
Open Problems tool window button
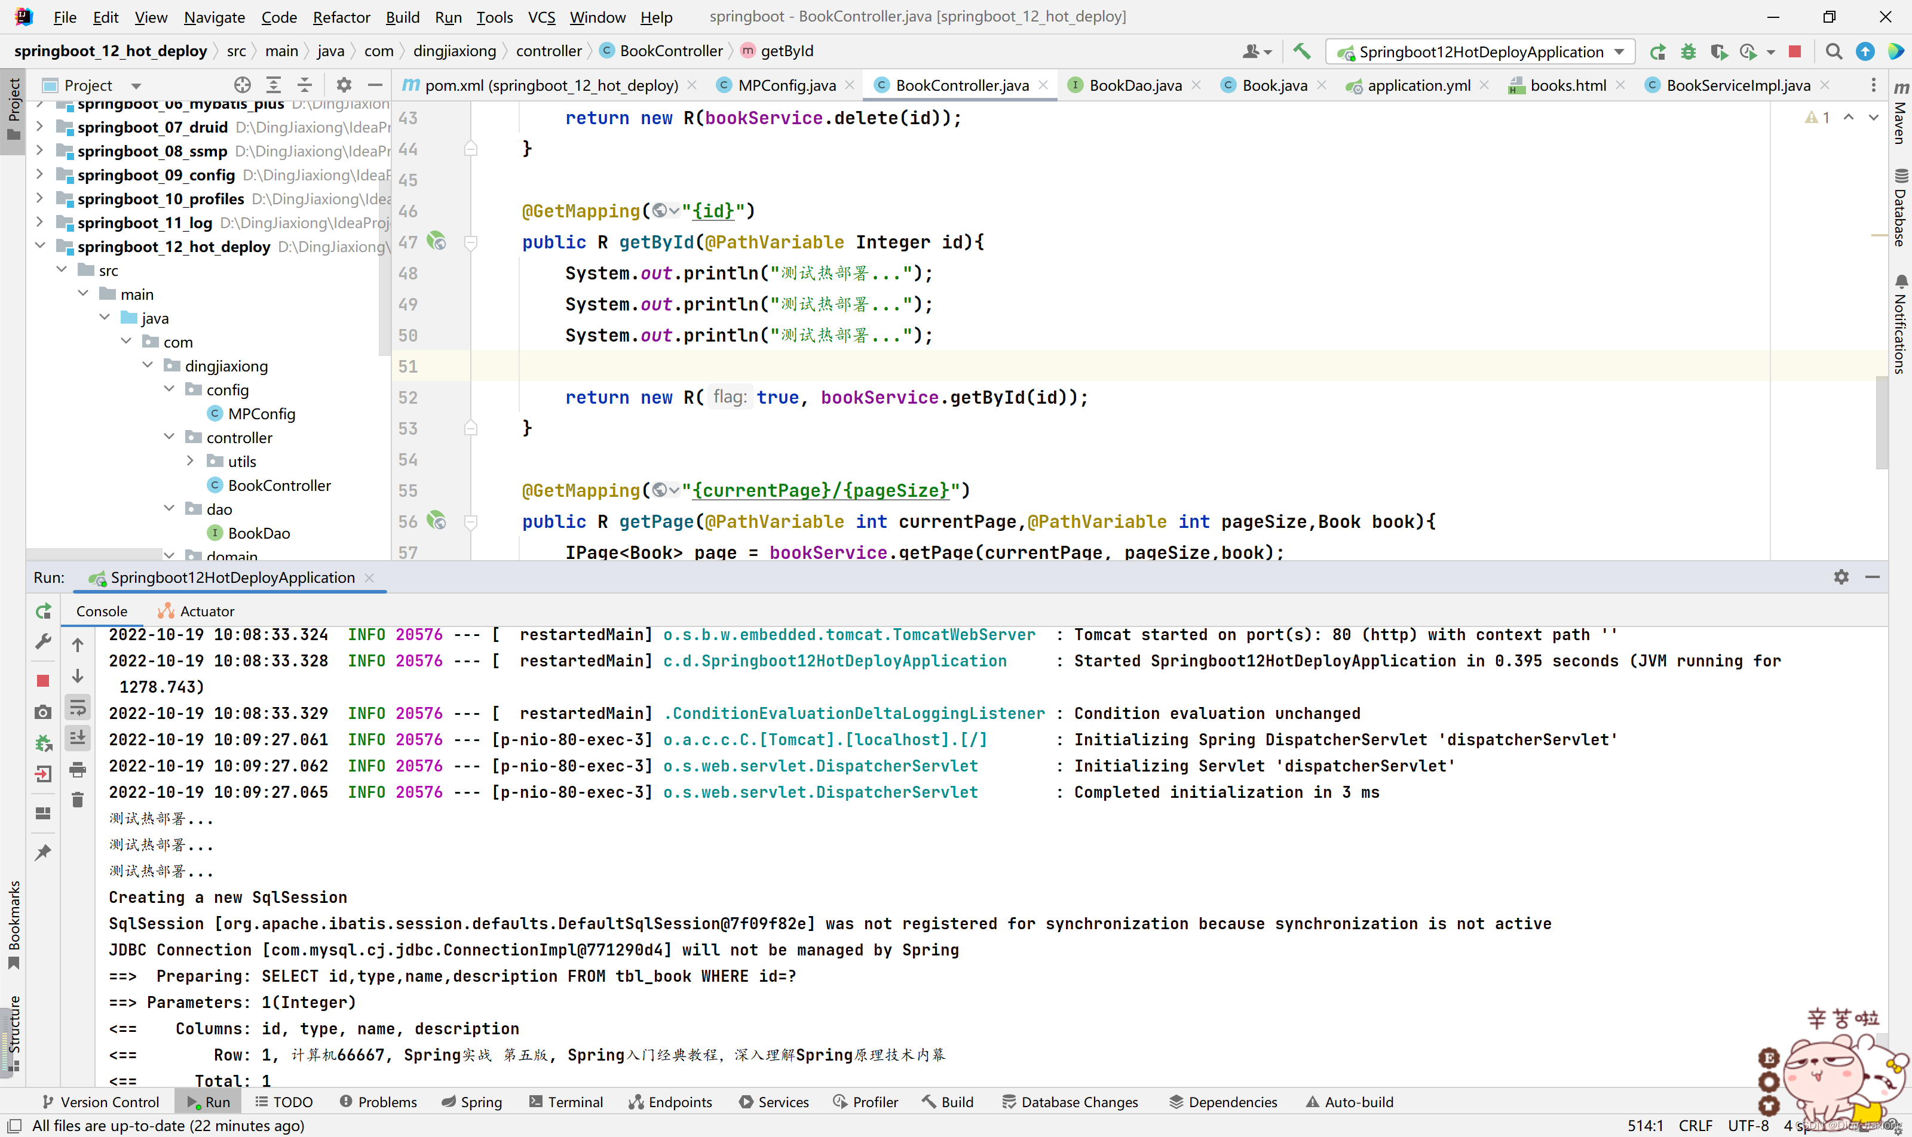coord(378,1102)
